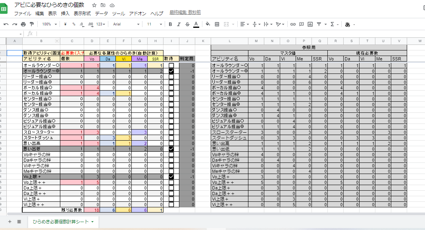Check the 取得 box for オールラウンダー○ row

(171, 66)
